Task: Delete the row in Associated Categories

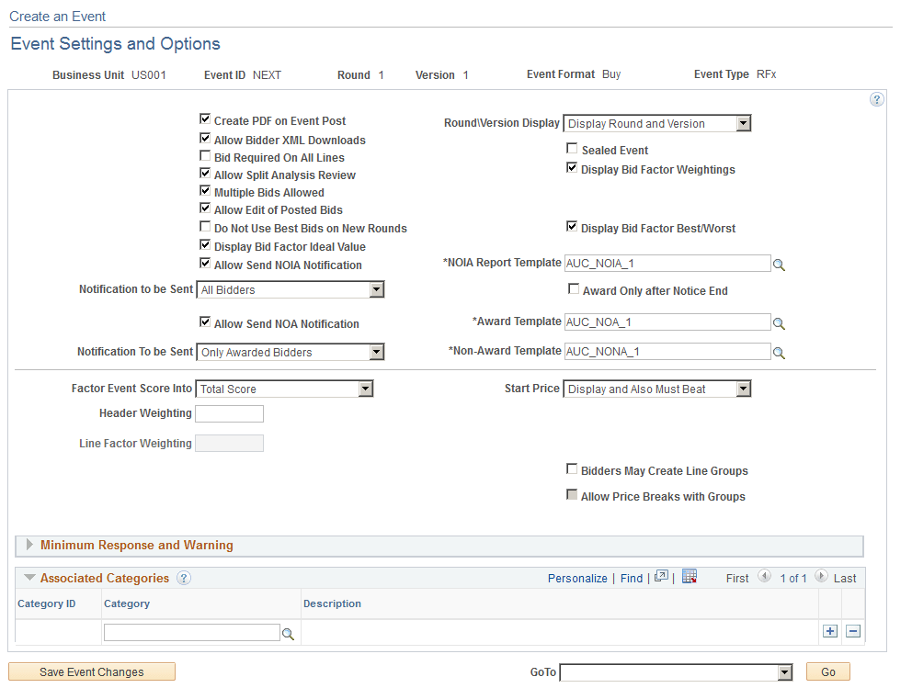Action: point(852,631)
